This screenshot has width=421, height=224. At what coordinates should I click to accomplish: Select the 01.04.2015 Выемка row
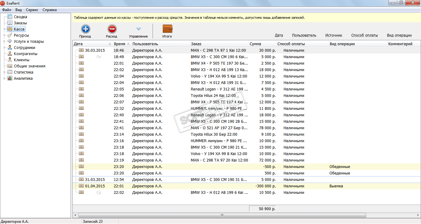point(247,186)
